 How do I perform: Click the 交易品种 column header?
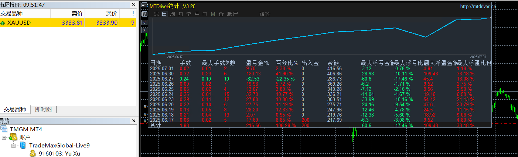25,14
